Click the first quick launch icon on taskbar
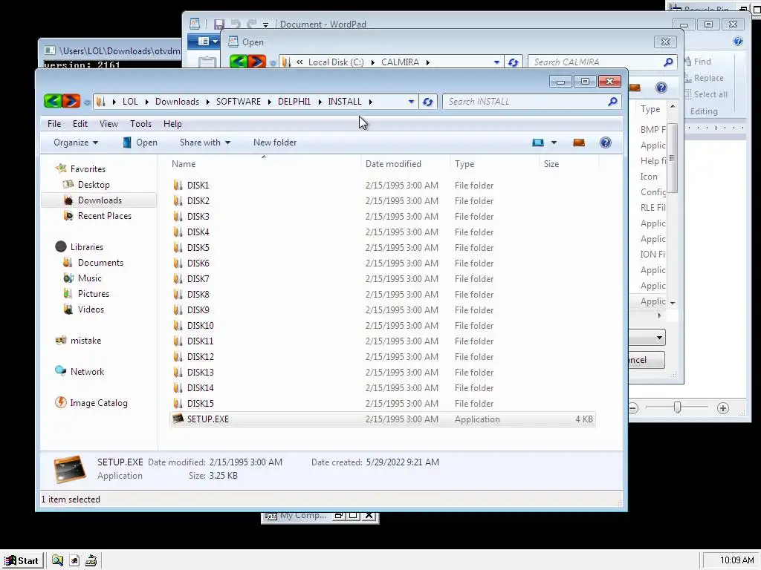 pos(57,560)
